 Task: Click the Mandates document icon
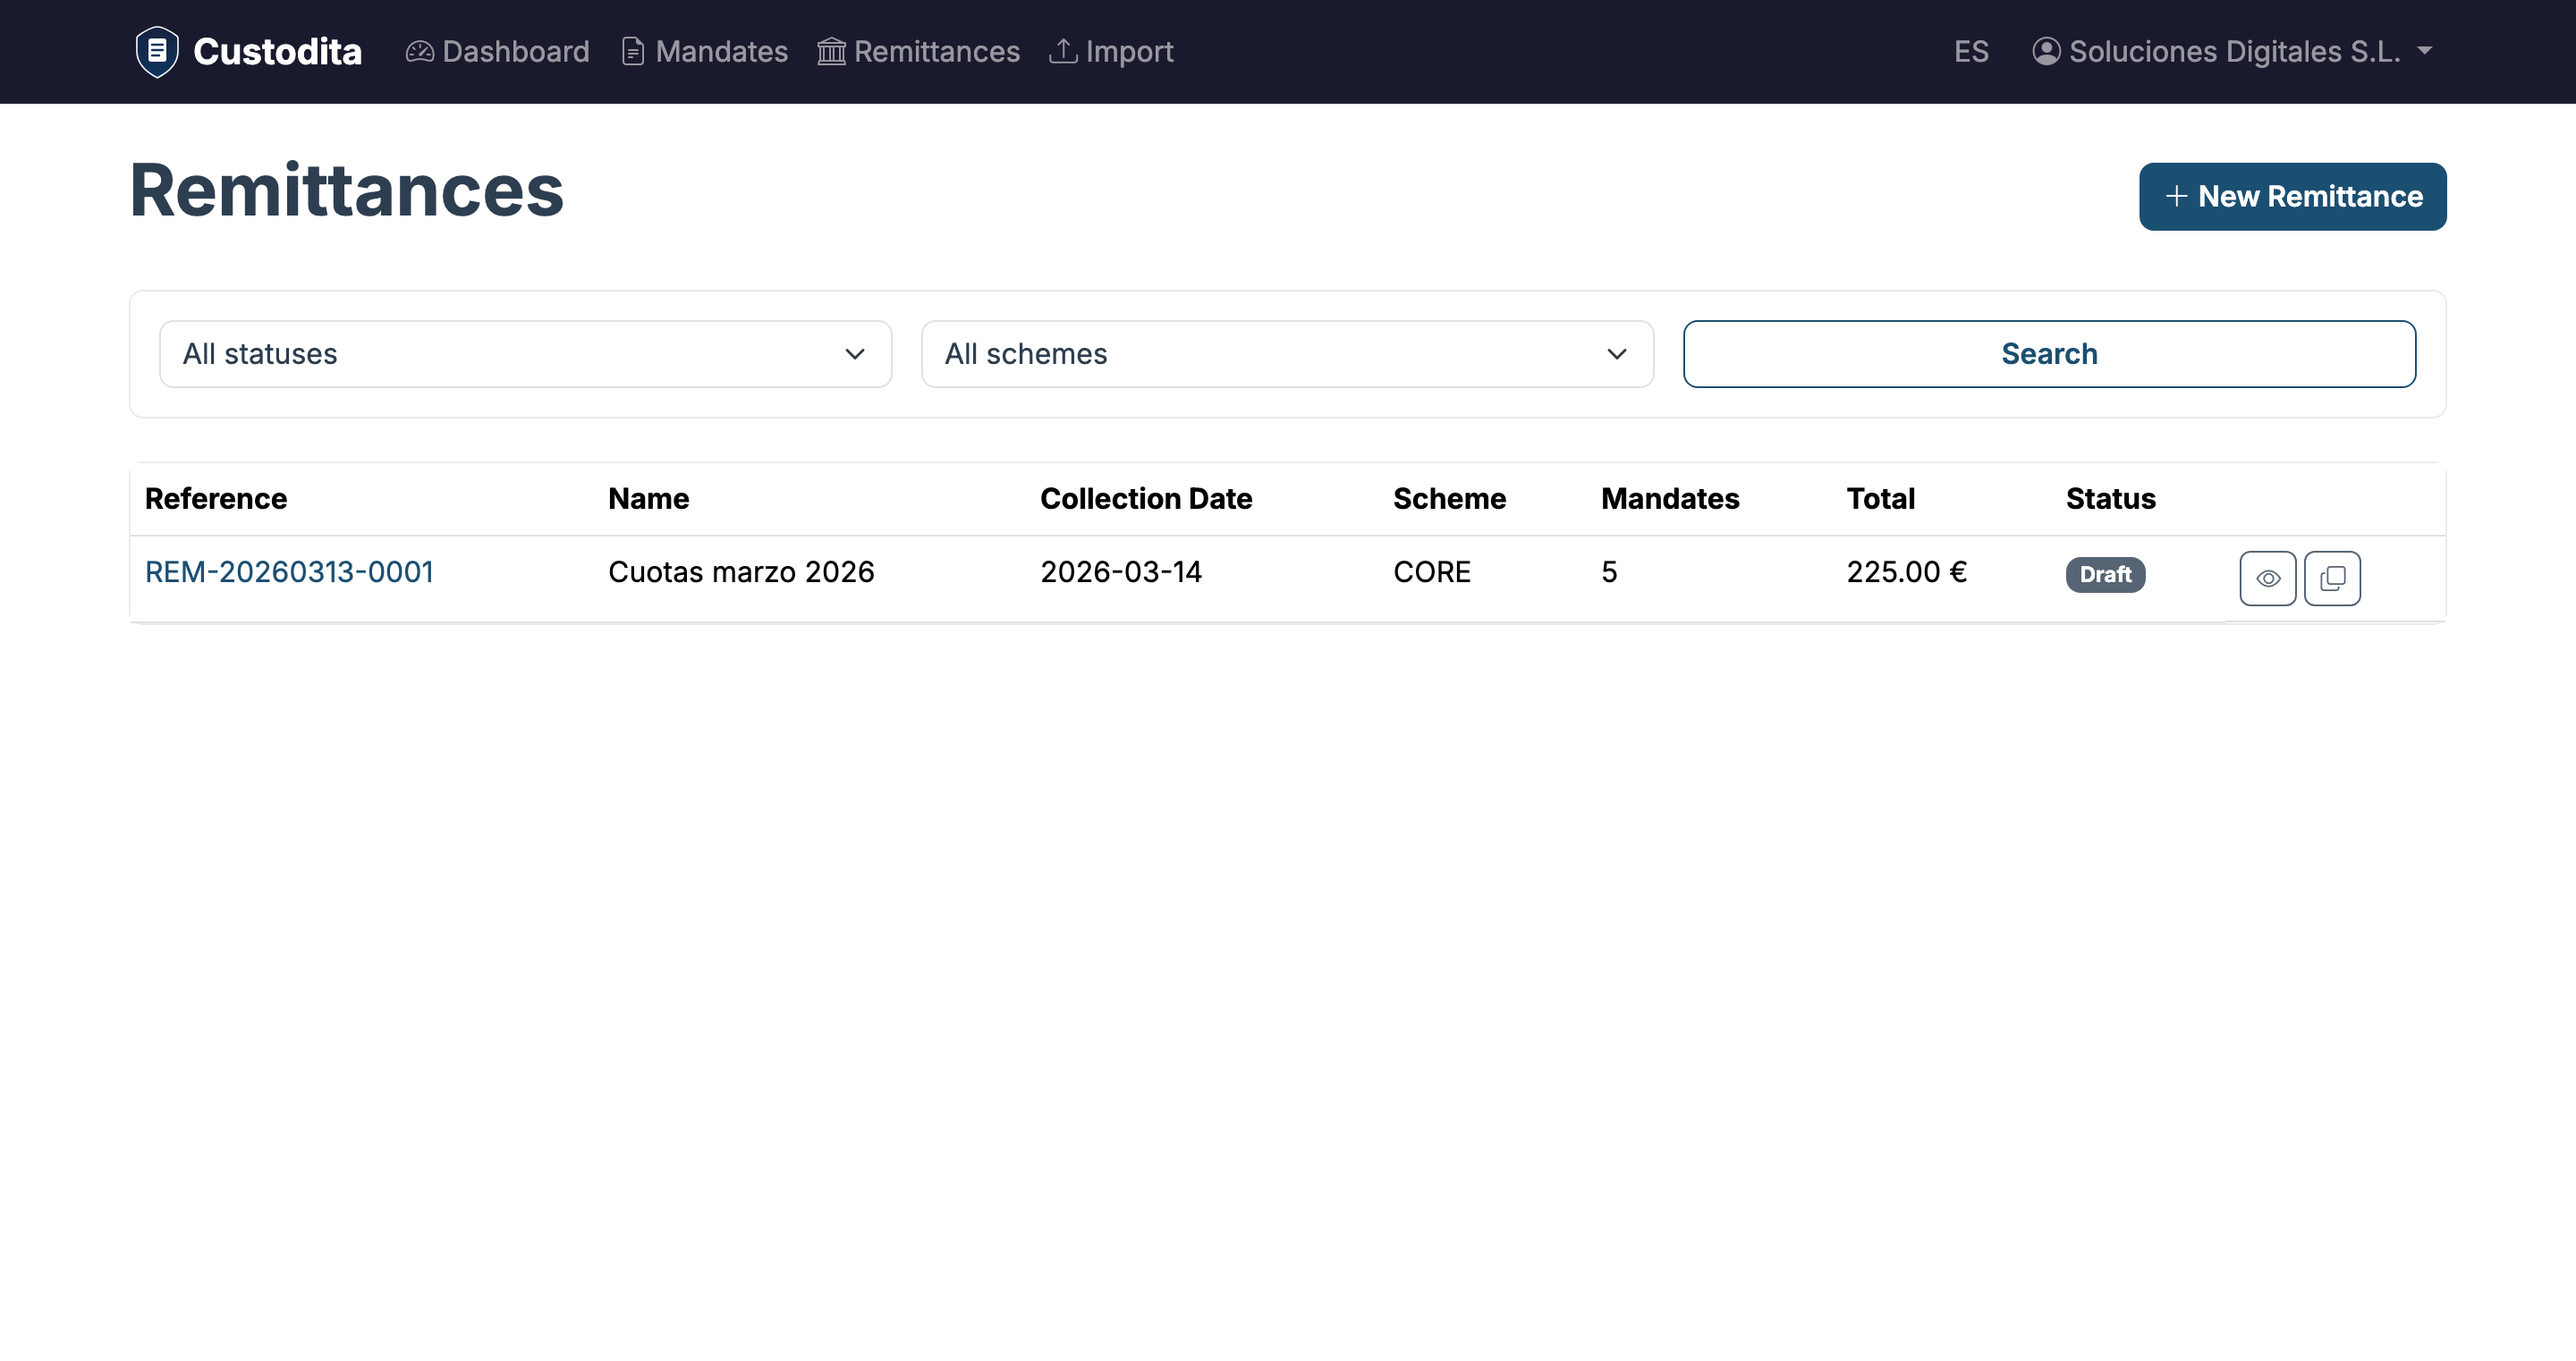pos(632,51)
